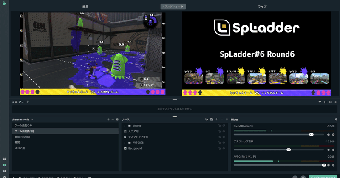340x178 pixels.
Task: Click the greyed source settings gear
Action: click(227, 119)
